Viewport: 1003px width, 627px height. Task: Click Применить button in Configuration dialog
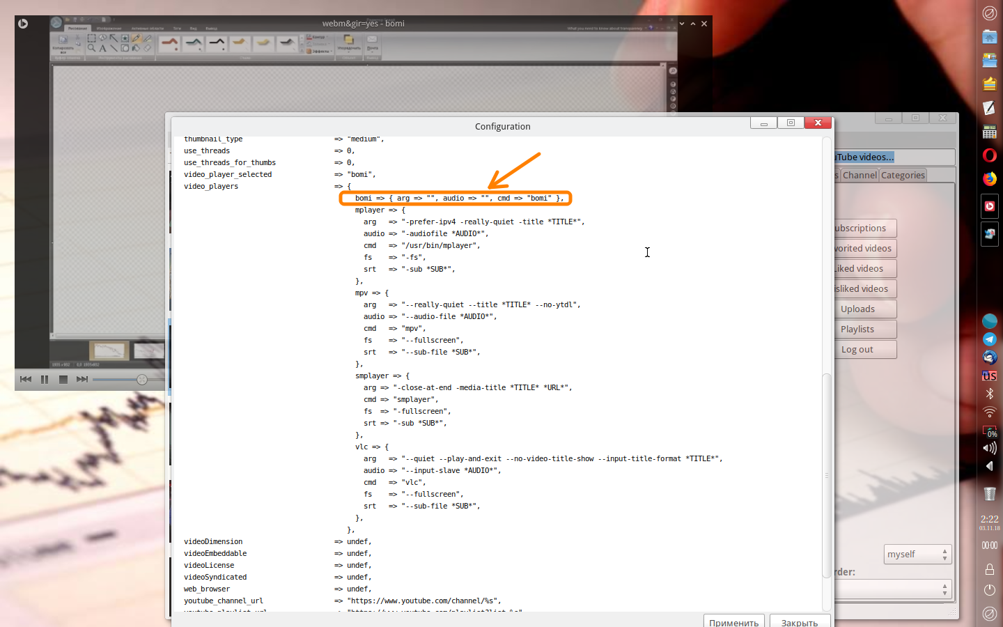[734, 621]
